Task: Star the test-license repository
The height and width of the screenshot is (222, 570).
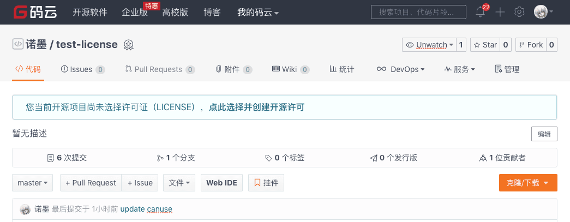Action: tap(484, 45)
